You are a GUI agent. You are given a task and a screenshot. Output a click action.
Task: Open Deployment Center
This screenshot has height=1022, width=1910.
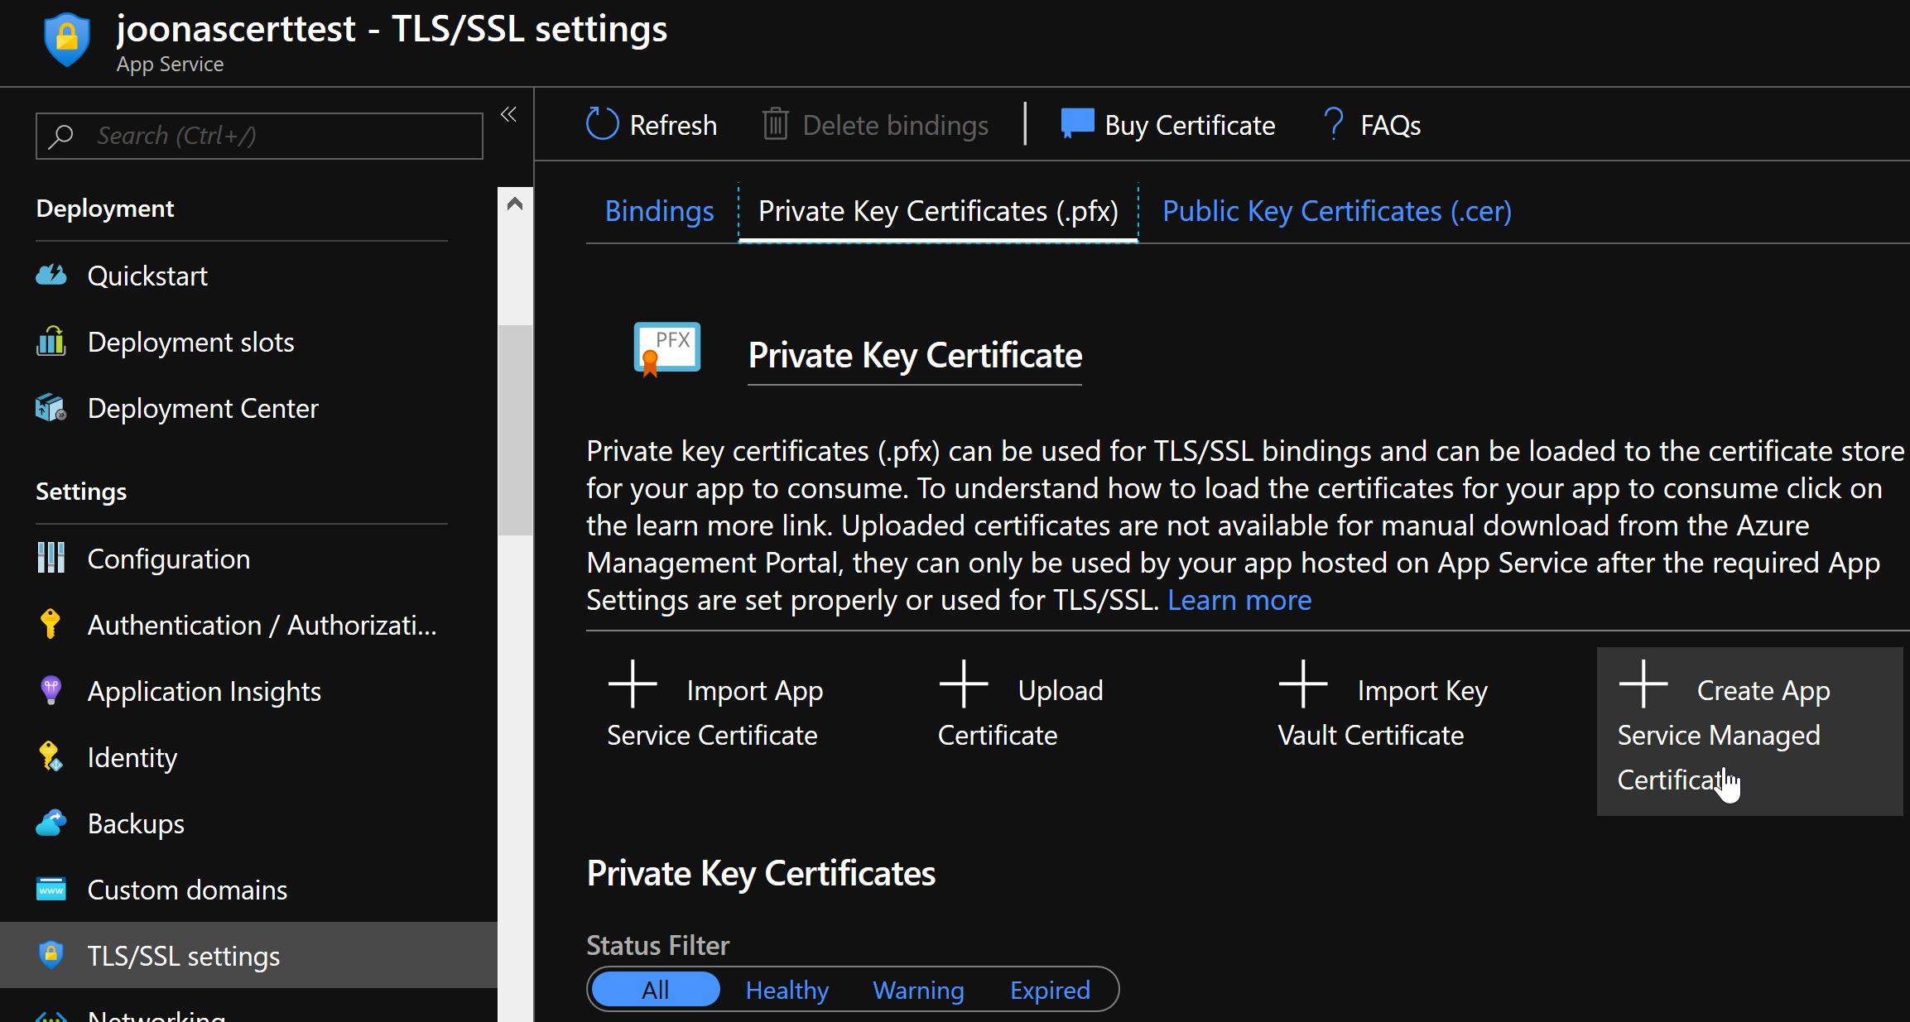(203, 408)
